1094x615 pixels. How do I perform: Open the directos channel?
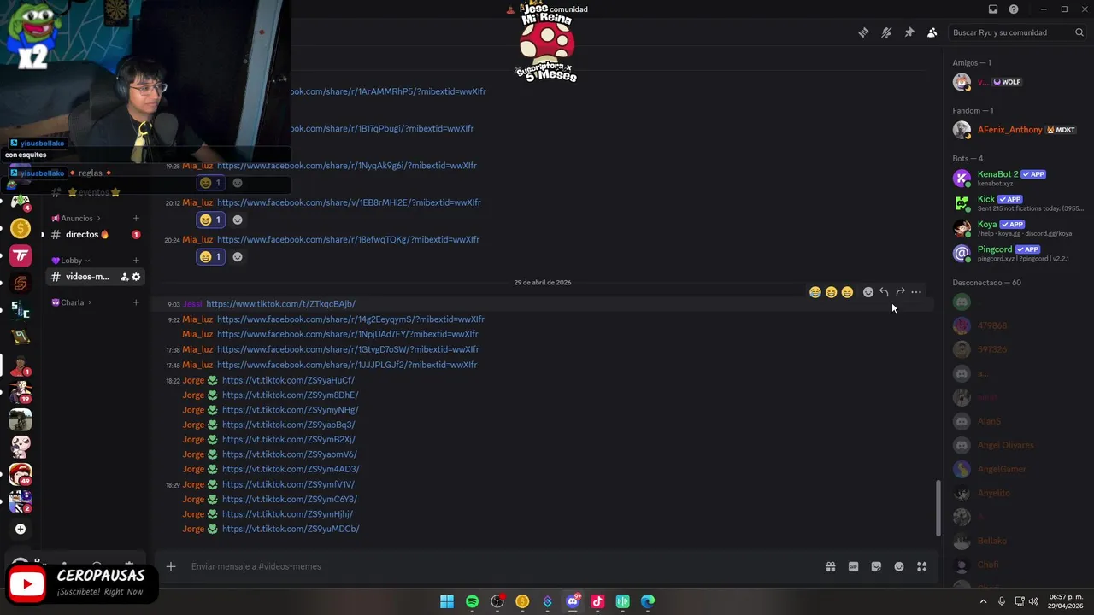(95, 234)
